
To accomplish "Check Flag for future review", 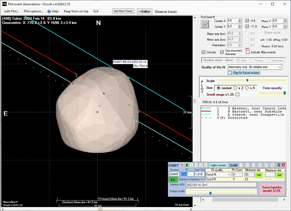I will click(230, 73).
